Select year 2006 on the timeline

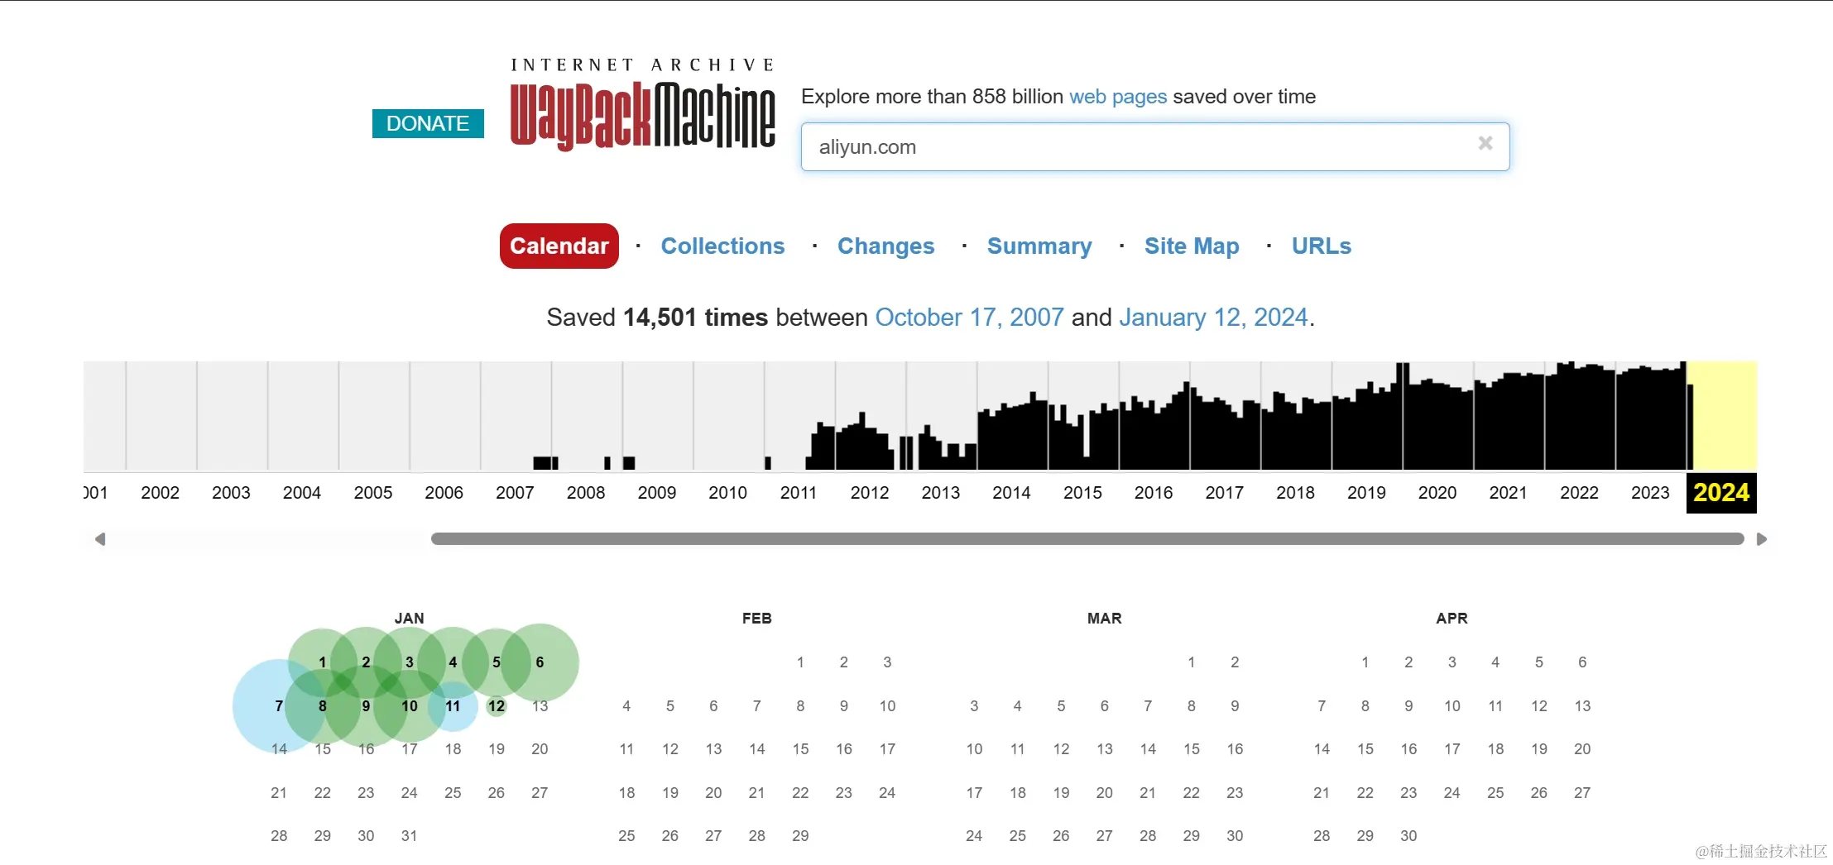click(444, 493)
